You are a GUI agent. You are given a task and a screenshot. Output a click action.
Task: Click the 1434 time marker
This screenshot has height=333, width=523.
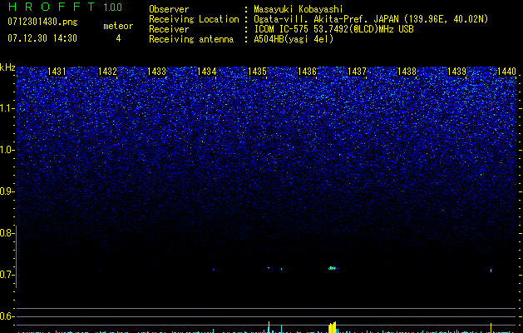(x=207, y=72)
